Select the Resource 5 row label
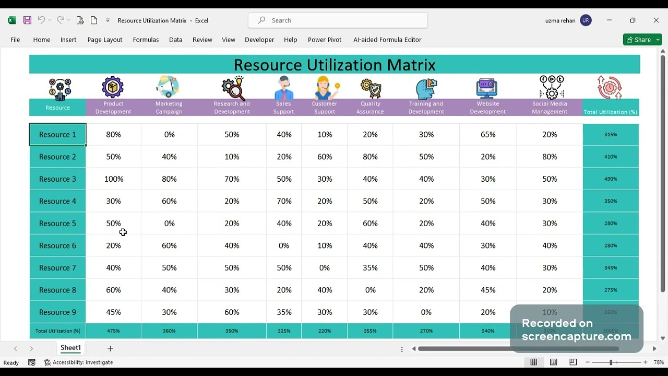The width and height of the screenshot is (668, 376). 57,224
